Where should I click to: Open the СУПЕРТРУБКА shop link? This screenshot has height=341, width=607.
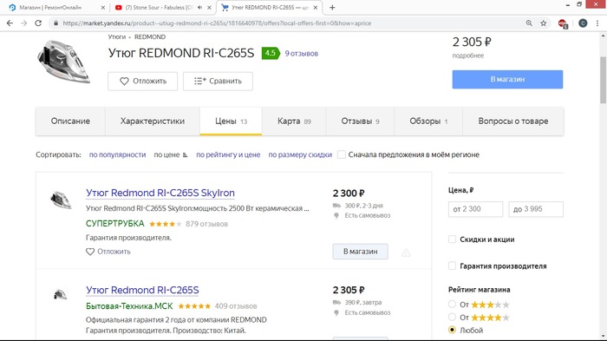(115, 224)
